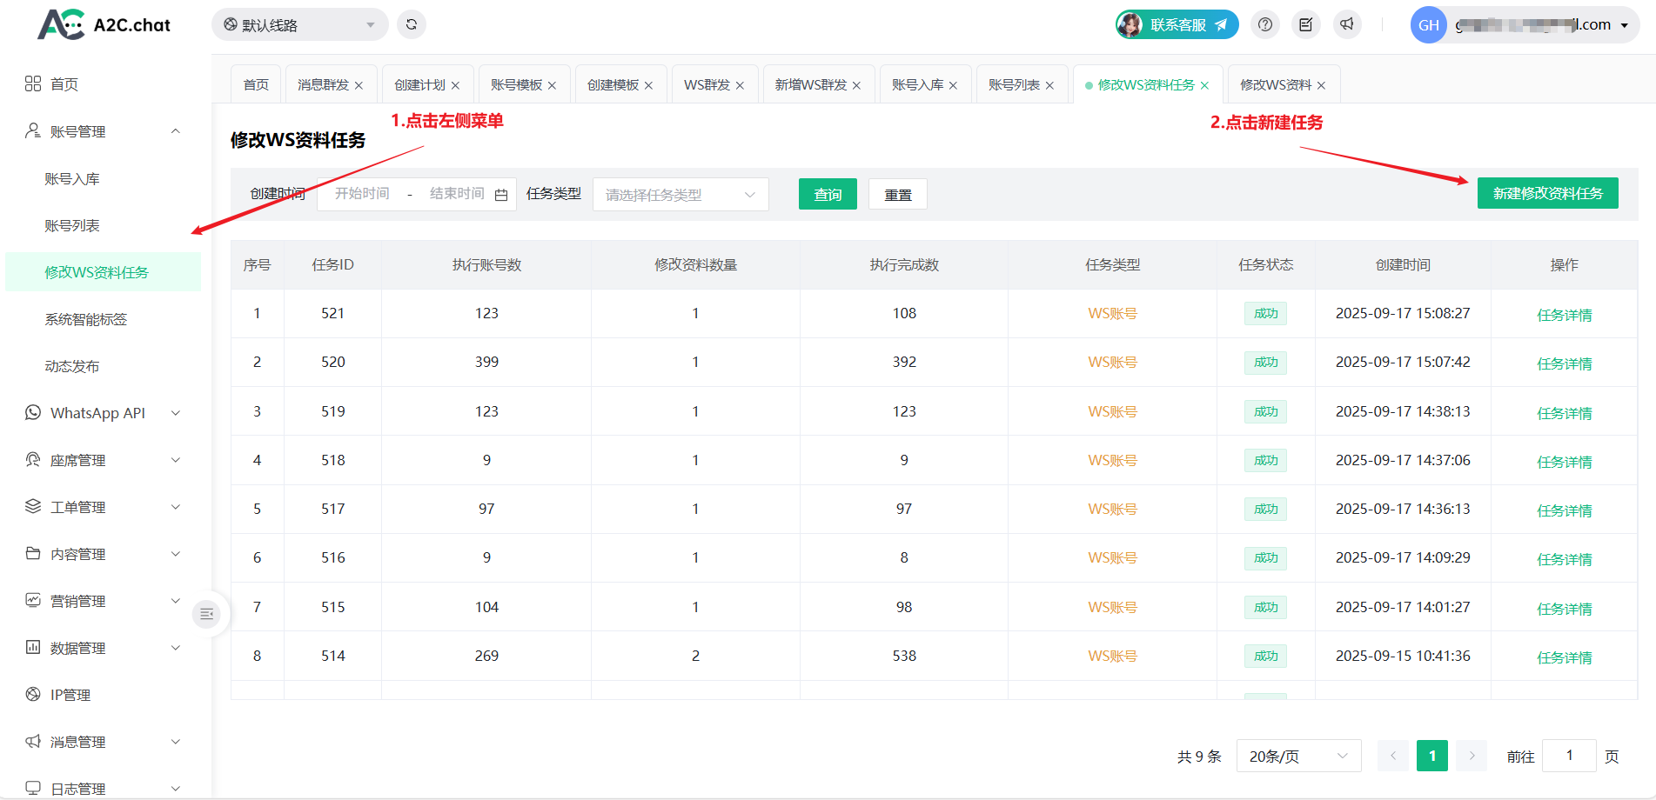
Task: Select 系统智能标签 in the sidebar
Action: coord(86,319)
